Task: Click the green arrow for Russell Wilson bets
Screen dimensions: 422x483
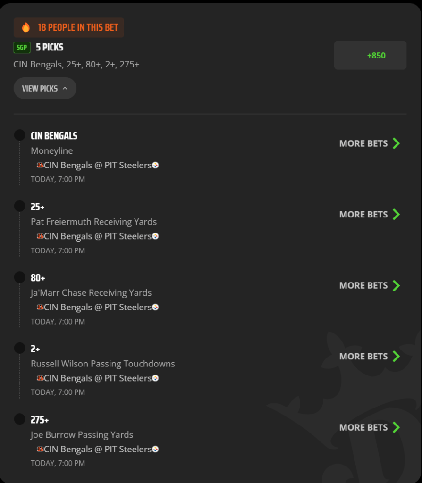Action: 396,357
